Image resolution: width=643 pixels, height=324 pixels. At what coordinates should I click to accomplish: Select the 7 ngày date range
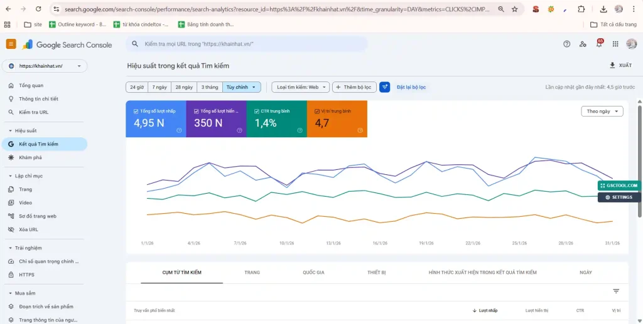point(159,87)
